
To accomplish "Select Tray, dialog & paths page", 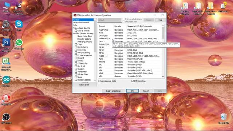I will [82, 28].
